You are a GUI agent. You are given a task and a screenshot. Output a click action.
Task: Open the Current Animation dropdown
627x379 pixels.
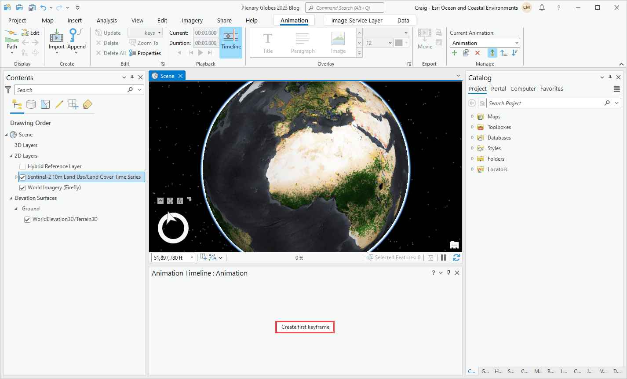517,43
